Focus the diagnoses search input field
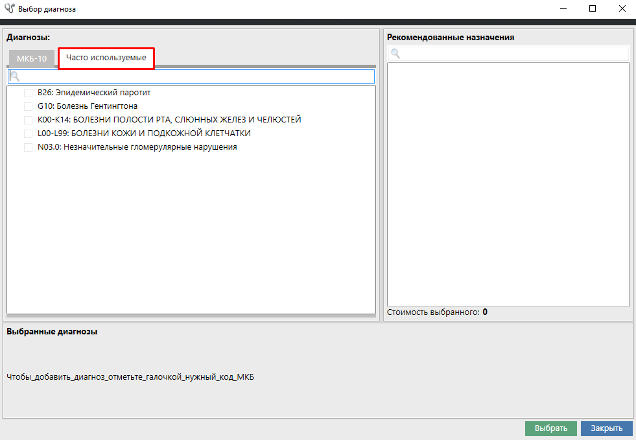 click(x=194, y=76)
